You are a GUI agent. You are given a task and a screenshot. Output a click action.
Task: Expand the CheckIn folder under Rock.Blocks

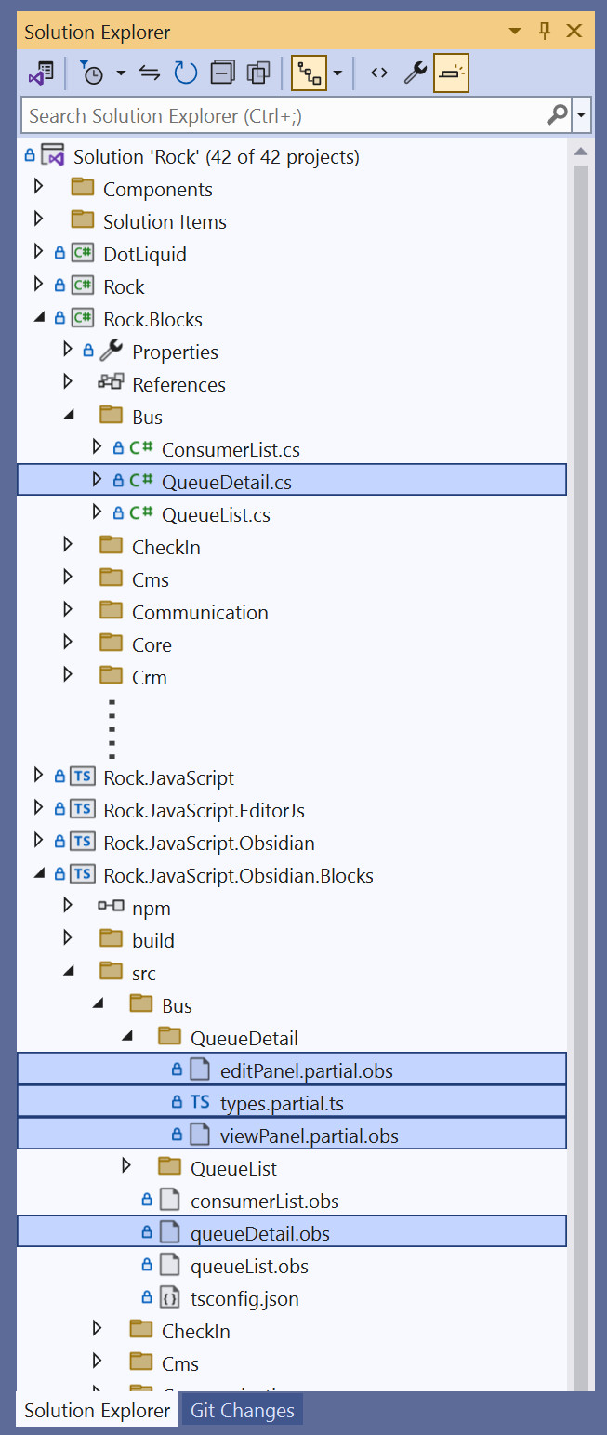(x=68, y=546)
